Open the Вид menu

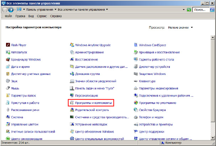(x=31, y=16)
